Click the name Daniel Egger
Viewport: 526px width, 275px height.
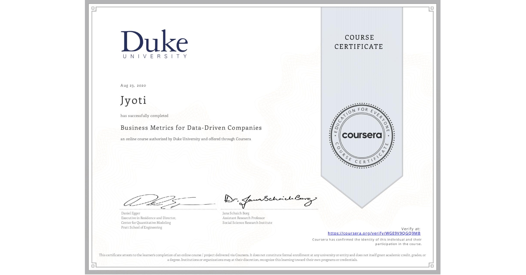click(x=131, y=213)
